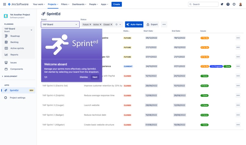246x145 pixels.
Task: Click the 8 Done badge for Sprint 5
Action: pos(204,86)
